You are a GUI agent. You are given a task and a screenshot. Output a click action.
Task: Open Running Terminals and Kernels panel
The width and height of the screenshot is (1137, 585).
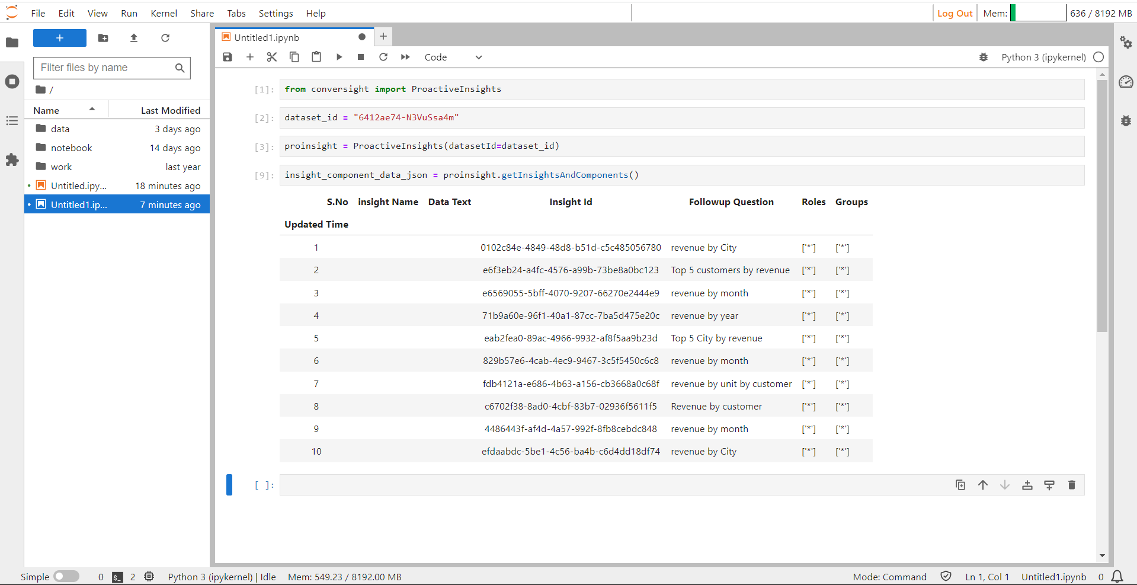click(12, 81)
